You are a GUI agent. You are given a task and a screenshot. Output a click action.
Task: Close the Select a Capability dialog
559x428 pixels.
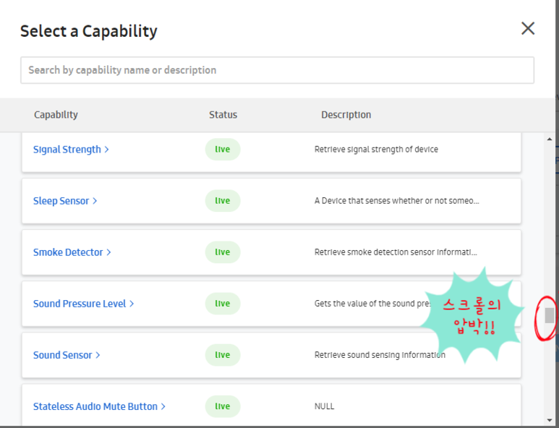[528, 28]
